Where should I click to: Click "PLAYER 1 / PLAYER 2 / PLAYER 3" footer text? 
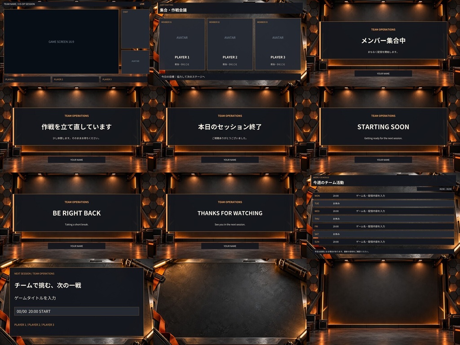[x=34, y=325]
